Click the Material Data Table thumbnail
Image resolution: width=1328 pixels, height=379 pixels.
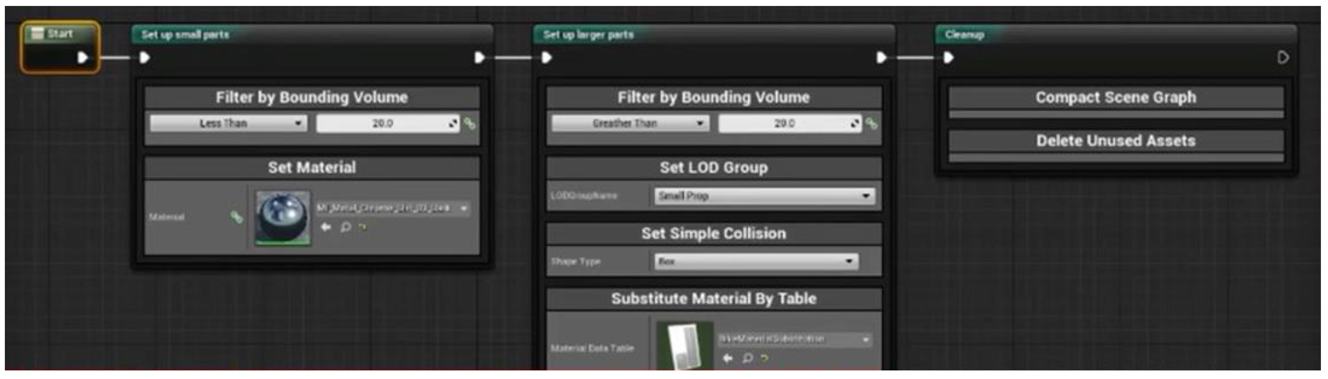coord(685,345)
